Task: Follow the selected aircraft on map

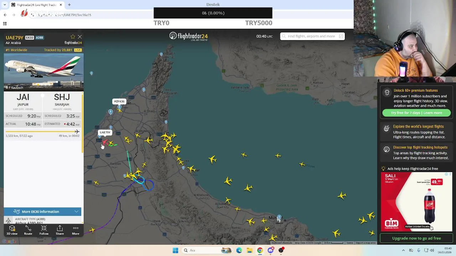Action: (x=44, y=230)
